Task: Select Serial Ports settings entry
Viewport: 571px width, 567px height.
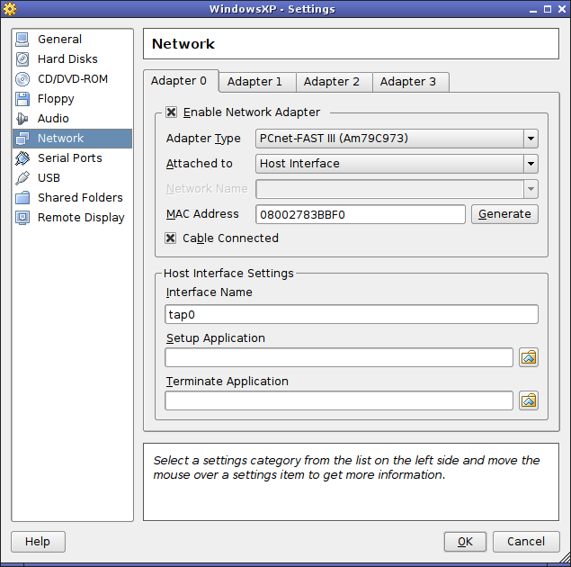Action: 70,158
